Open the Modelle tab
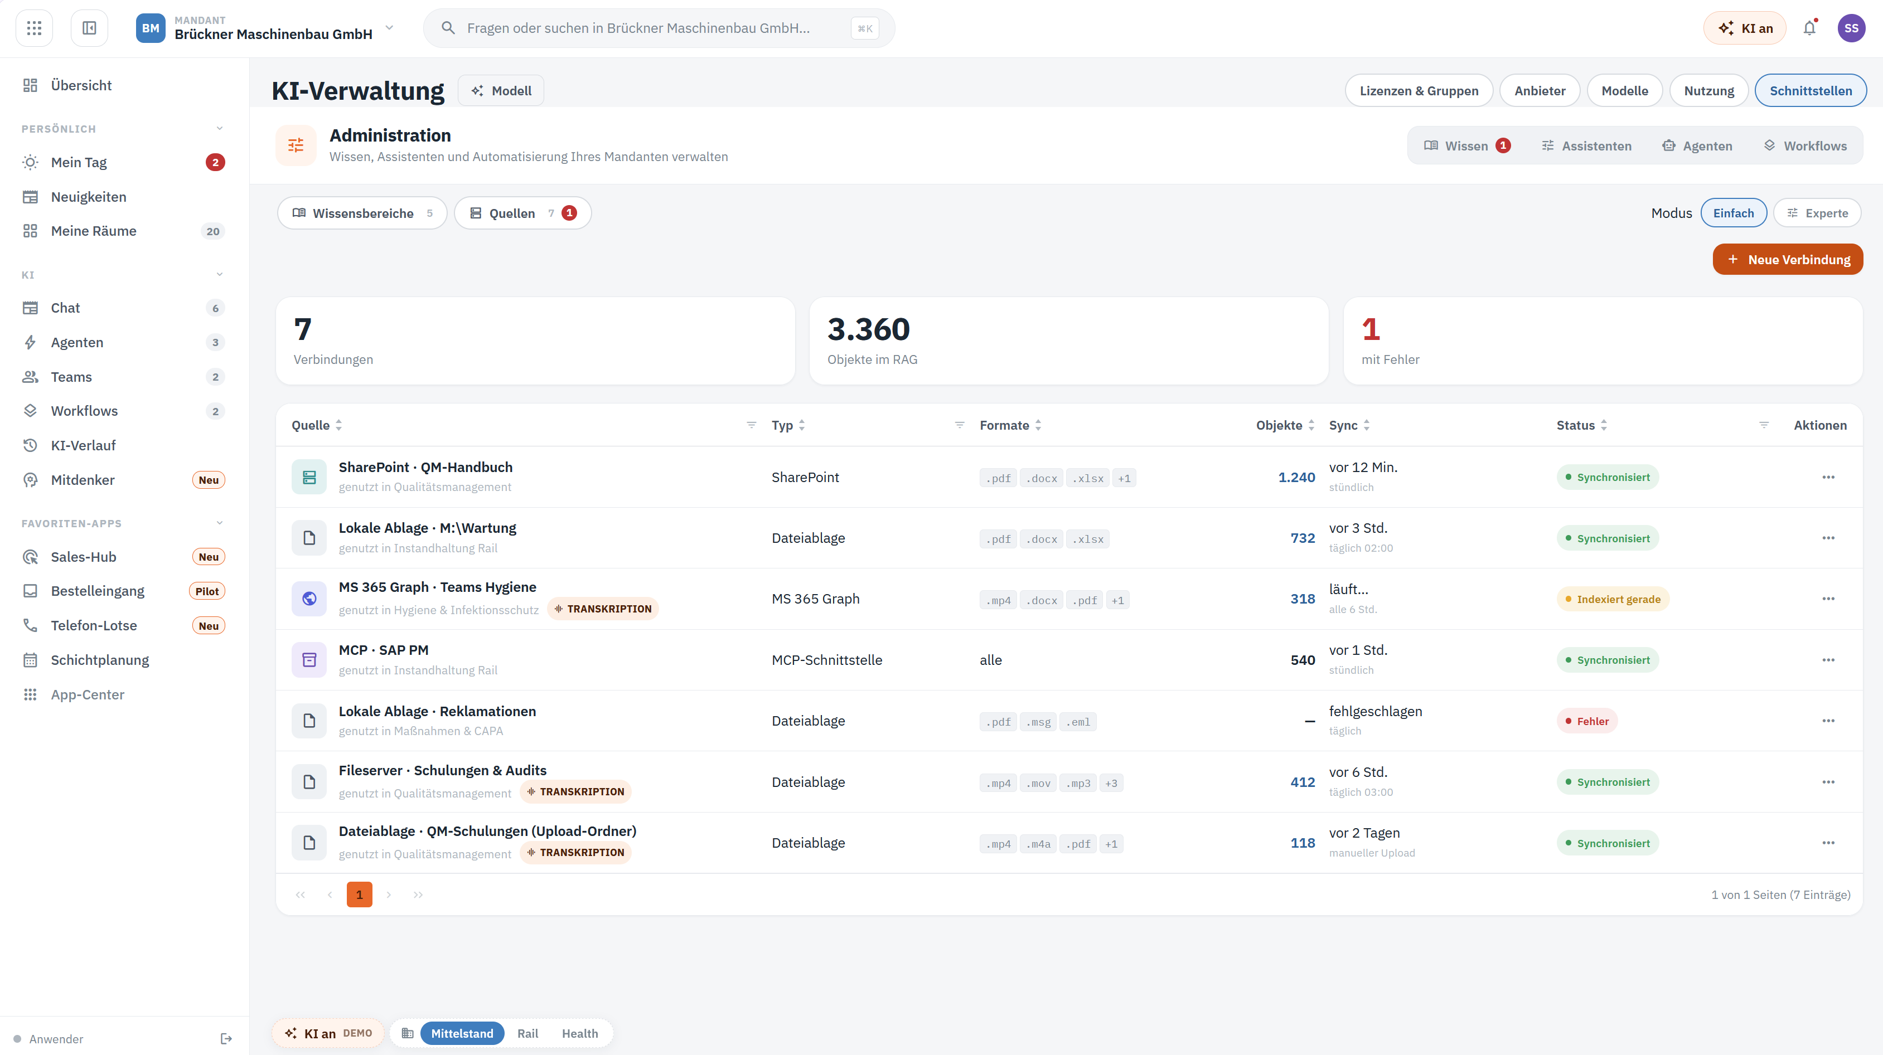Screen dimensions: 1883x1055 pos(1624,90)
